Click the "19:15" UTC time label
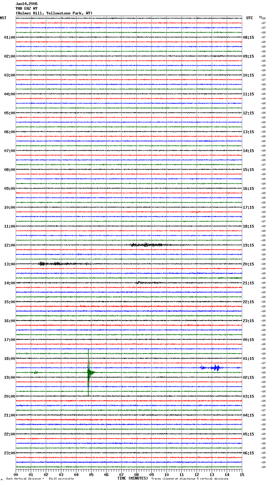 [x=248, y=245]
